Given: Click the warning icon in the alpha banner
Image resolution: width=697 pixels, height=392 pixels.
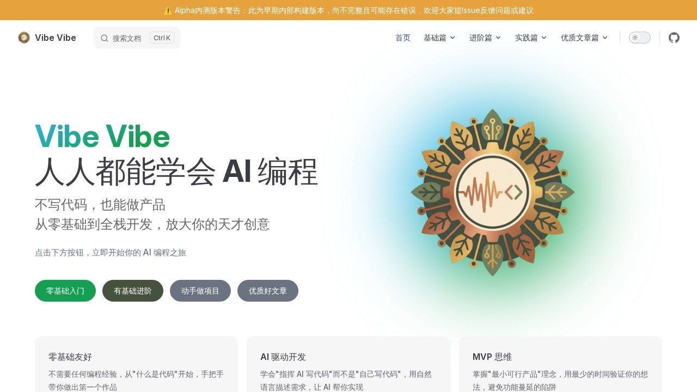Looking at the screenshot, I should [x=168, y=10].
